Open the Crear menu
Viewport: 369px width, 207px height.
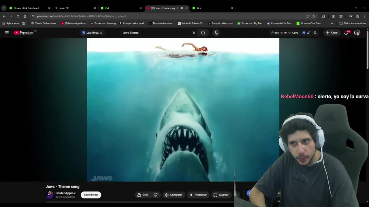[332, 33]
